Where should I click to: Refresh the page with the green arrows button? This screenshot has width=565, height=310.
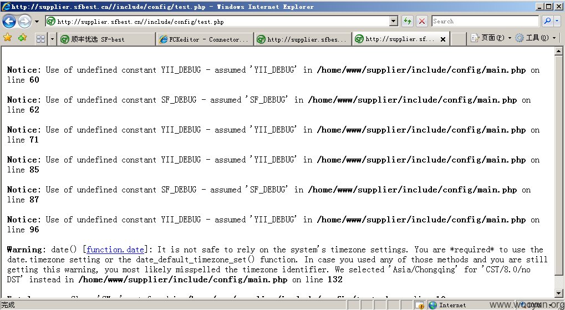pos(407,21)
